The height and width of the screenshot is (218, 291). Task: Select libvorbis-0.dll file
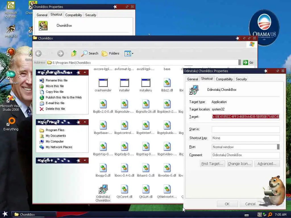(x=167, y=170)
